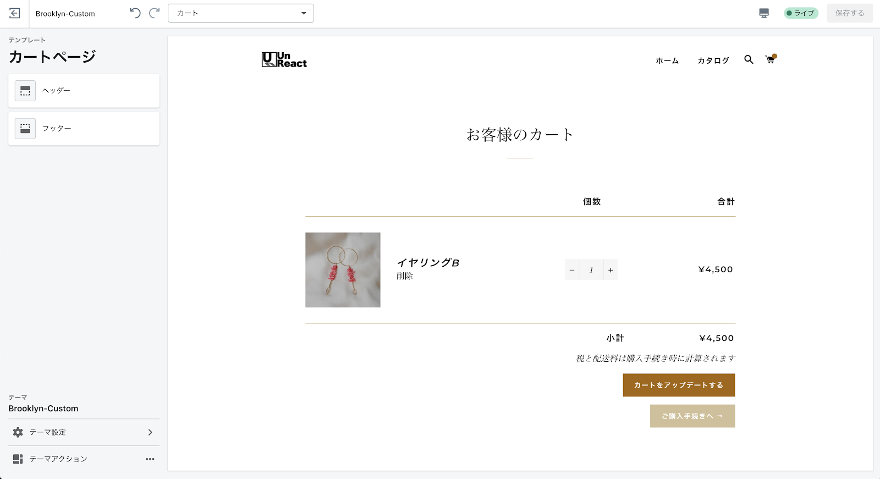The image size is (880, 479).
Task: Click the exit editor icon at top-left
Action: tap(15, 13)
